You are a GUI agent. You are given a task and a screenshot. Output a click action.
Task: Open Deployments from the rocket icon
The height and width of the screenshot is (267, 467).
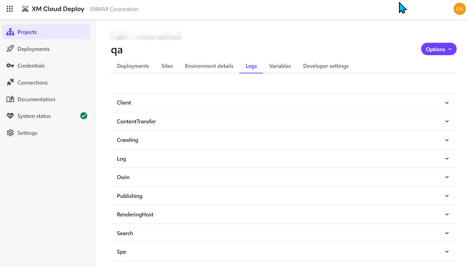(10, 49)
